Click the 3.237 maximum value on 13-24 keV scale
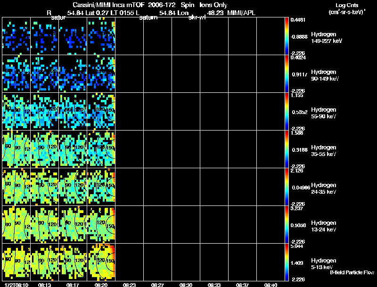Screen dimensions: 377x287 point(296,208)
